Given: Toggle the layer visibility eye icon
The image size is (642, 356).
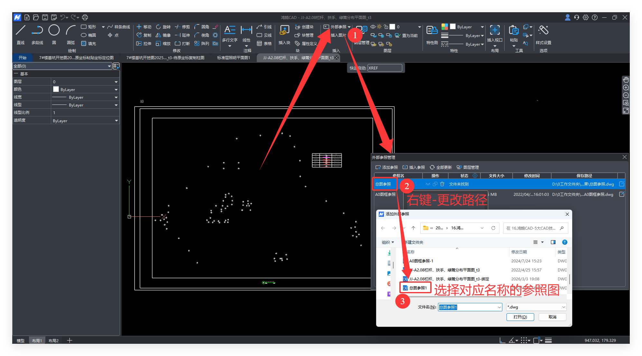Looking at the screenshot, I should click(x=373, y=27).
